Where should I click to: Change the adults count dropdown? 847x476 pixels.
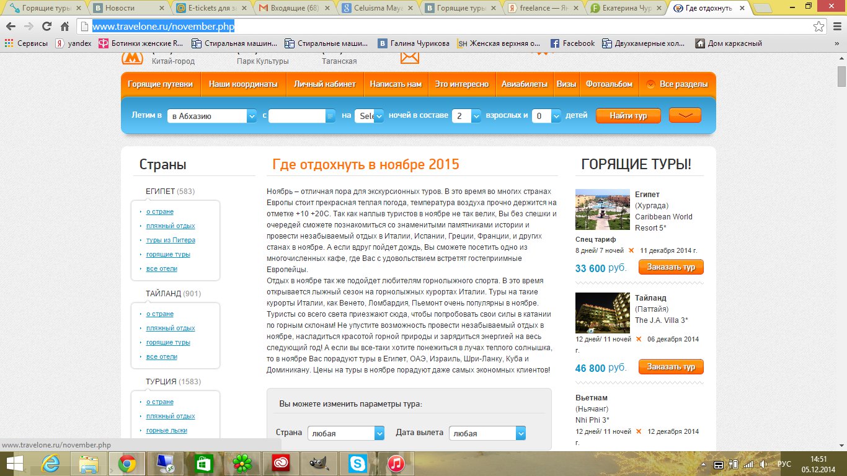pos(466,116)
